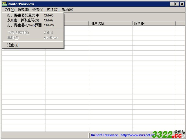Viewport: 187px width, 140px height.
Task: Choose 打开路由器的Web界面 menu entry
Action: point(33,25)
